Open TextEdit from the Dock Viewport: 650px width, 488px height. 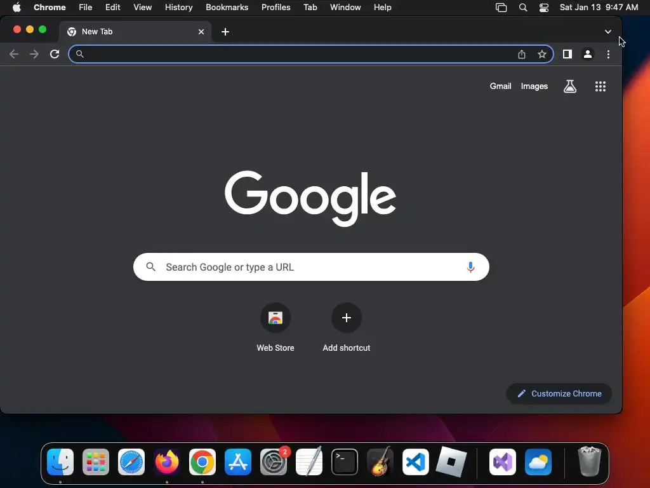pyautogui.click(x=309, y=462)
